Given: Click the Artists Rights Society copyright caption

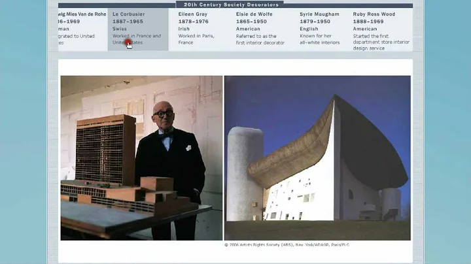Looking at the screenshot, I should [287, 245].
